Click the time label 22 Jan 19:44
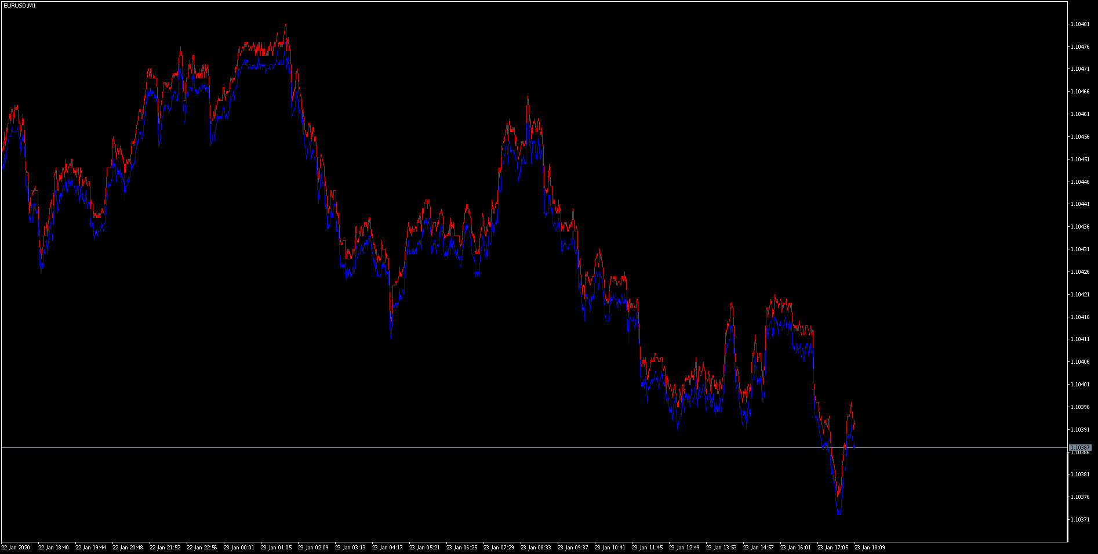The image size is (1098, 554). point(90,548)
